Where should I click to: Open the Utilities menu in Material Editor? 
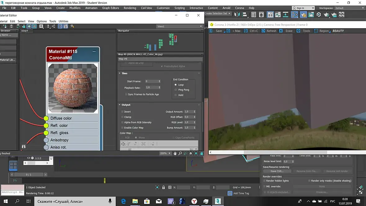63,21
